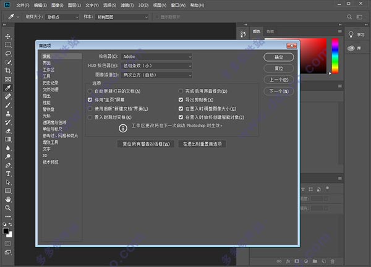
Task: Open the 拾色器 Adobe dropdown
Action: tap(156, 56)
